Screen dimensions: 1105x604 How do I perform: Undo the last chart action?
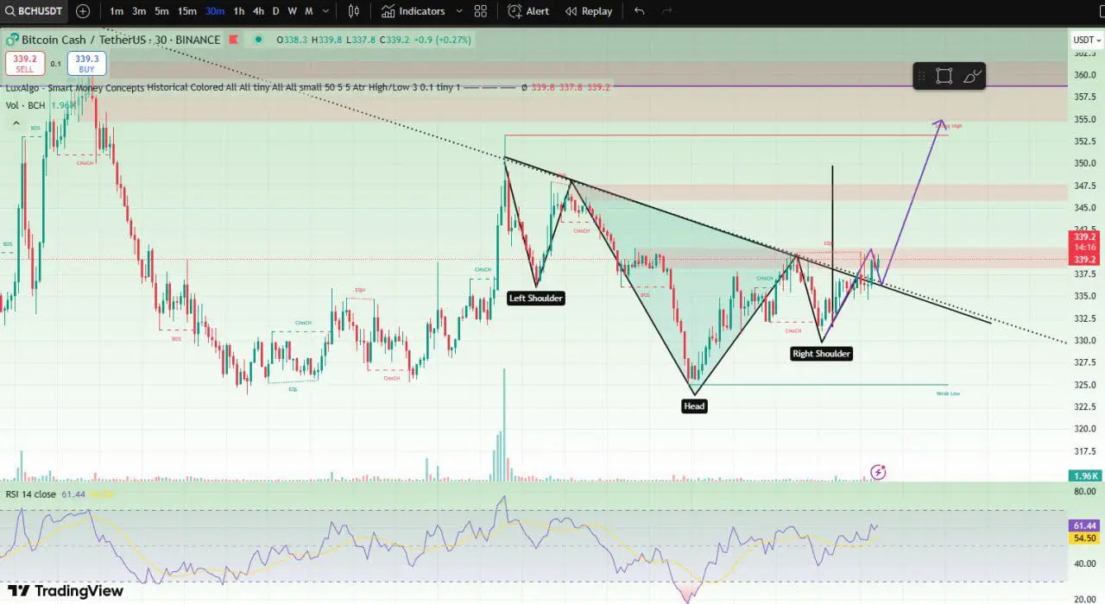[x=639, y=11]
